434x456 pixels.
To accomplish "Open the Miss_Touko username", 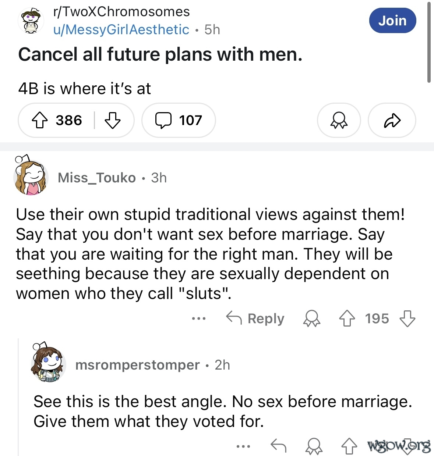I will (97, 178).
